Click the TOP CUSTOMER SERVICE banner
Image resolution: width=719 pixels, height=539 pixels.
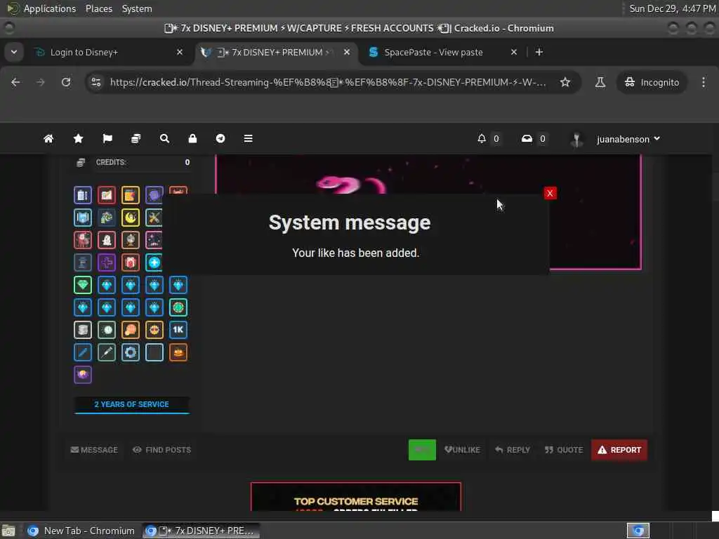(356, 496)
